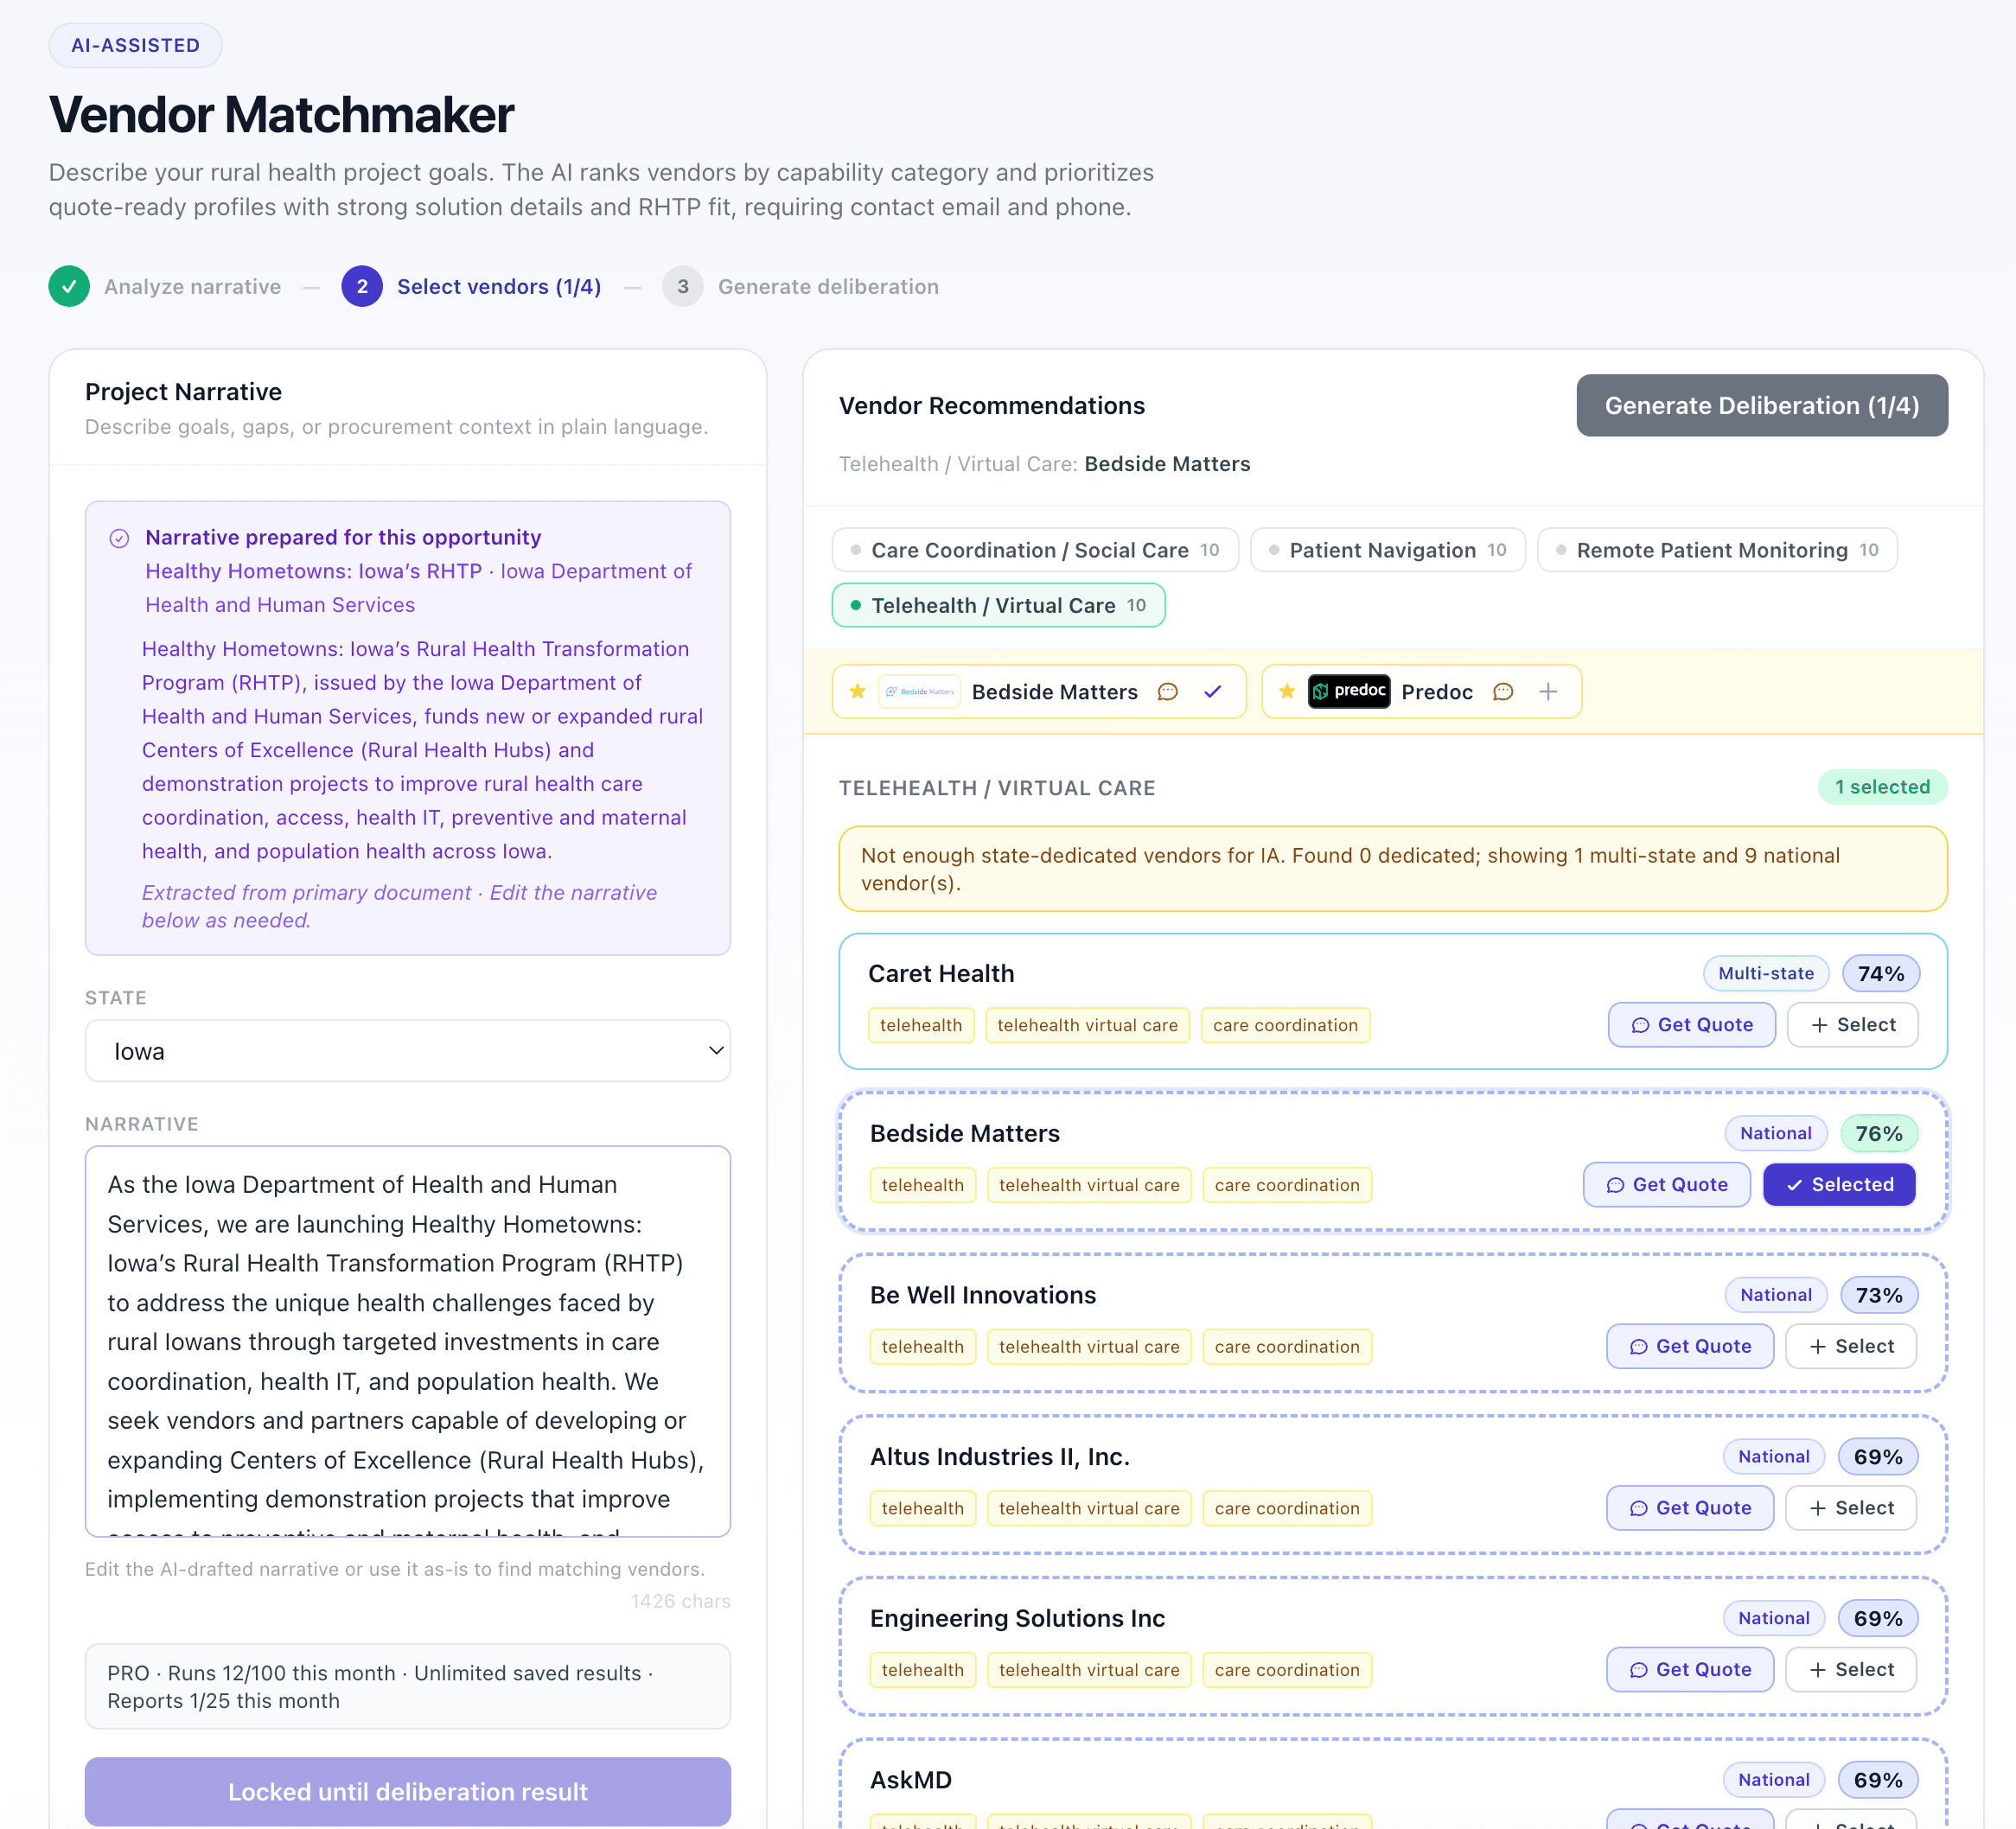Click Be Well Innovations' telehealth tag
The width and height of the screenshot is (2016, 1829).
923,1347
